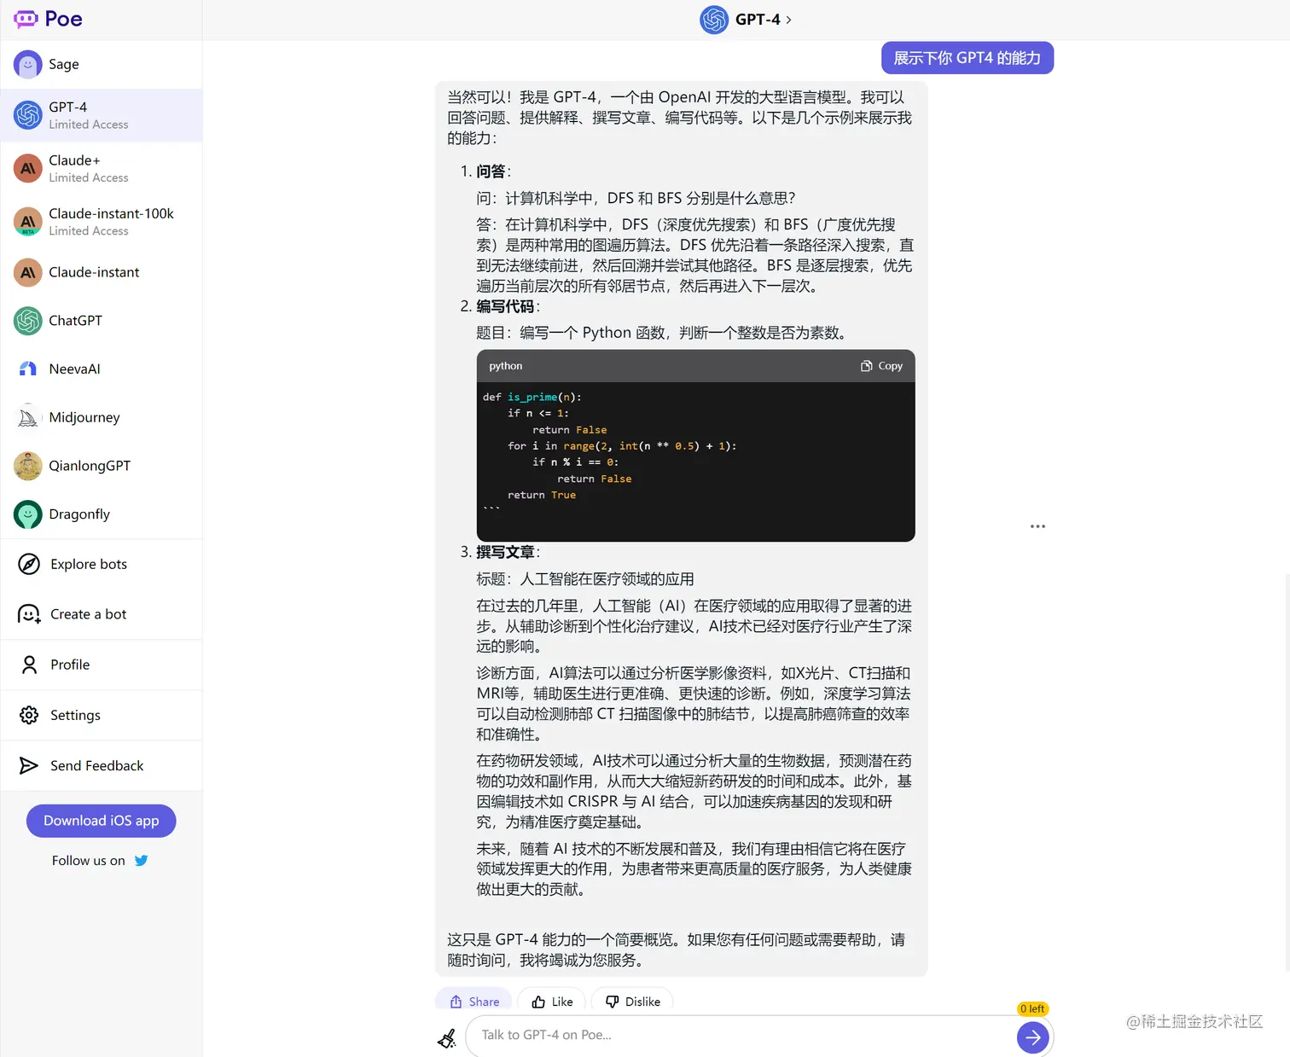Click the Send Feedback paper plane icon
This screenshot has height=1057, width=1290.
(29, 765)
